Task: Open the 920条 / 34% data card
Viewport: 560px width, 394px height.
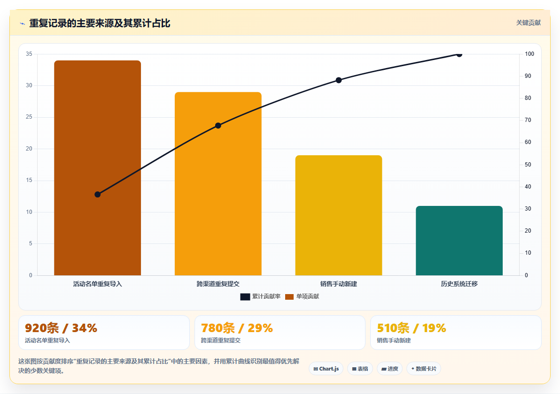Action: [104, 332]
